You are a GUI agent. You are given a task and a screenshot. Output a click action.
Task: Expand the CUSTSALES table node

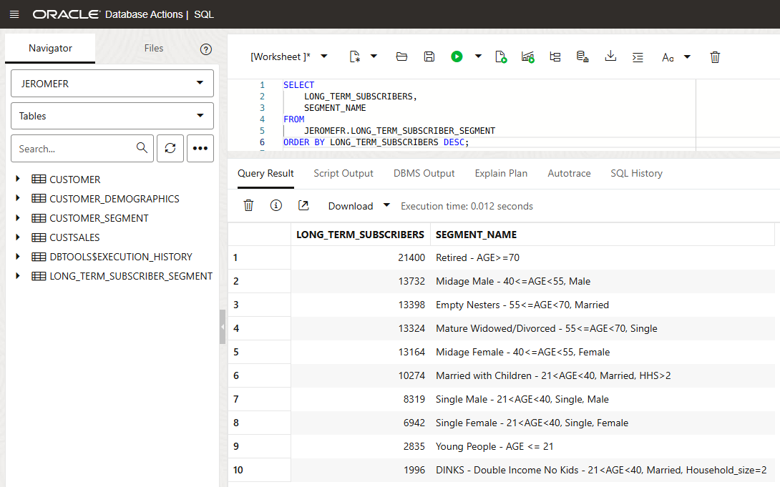pyautogui.click(x=18, y=237)
